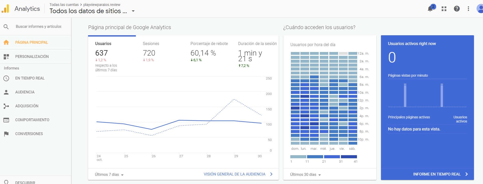483x184 pixels.
Task: Click the home icon for Página Principal
Action: point(6,42)
